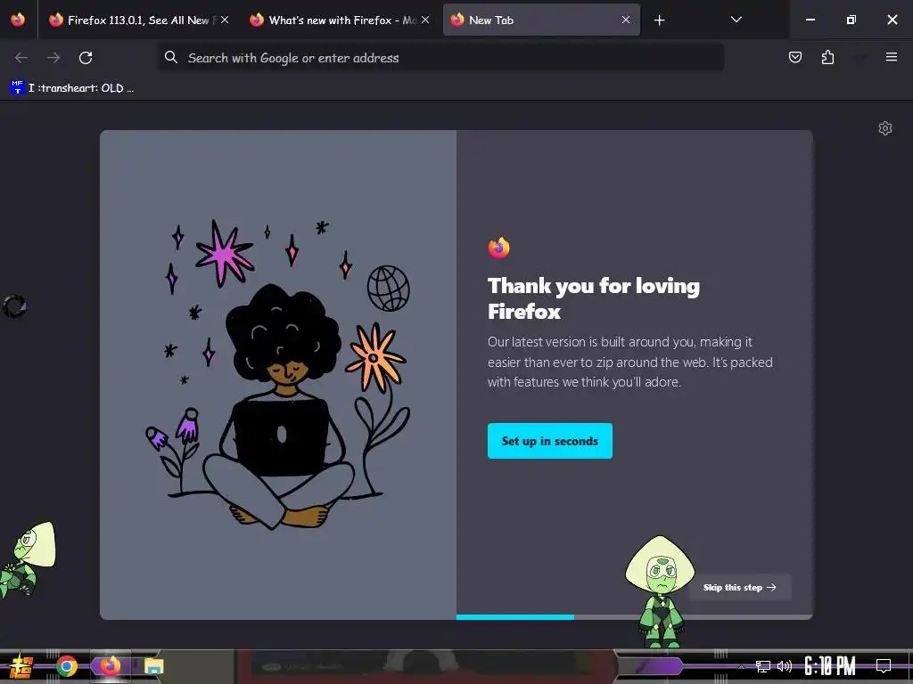Launch Google Chrome from taskbar
The height and width of the screenshot is (684, 913).
(67, 666)
